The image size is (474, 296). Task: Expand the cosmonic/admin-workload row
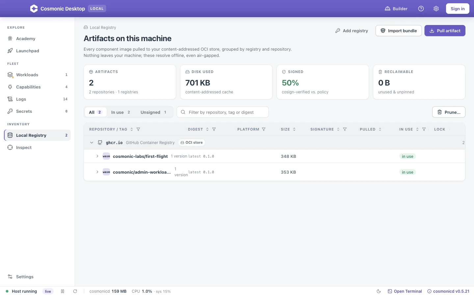coord(97,172)
